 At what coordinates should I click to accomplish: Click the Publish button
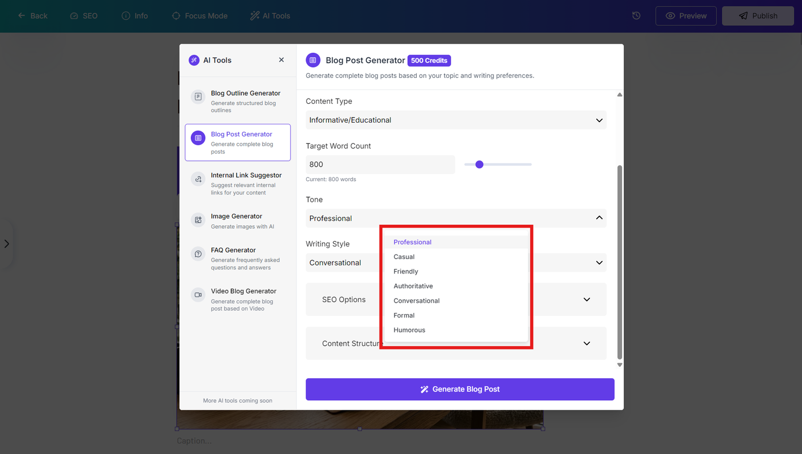tap(758, 15)
